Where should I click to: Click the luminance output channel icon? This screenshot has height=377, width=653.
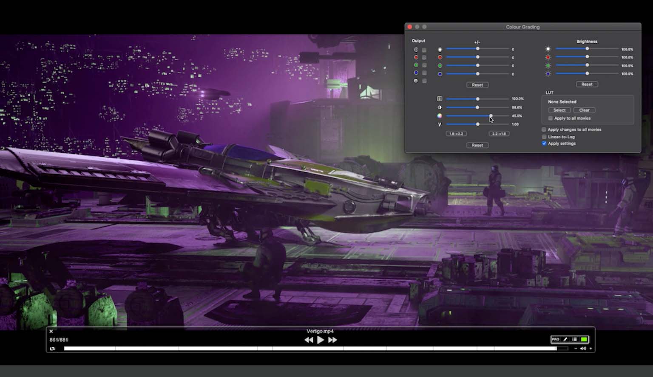pyautogui.click(x=416, y=50)
